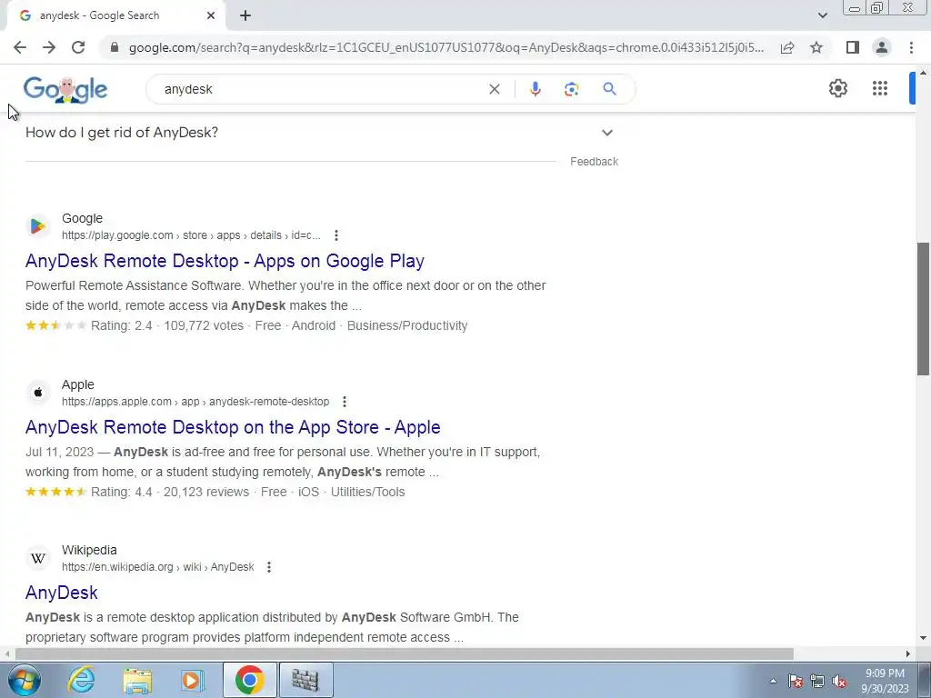Click the scroll right arrow
The image size is (931, 698).
[908, 653]
